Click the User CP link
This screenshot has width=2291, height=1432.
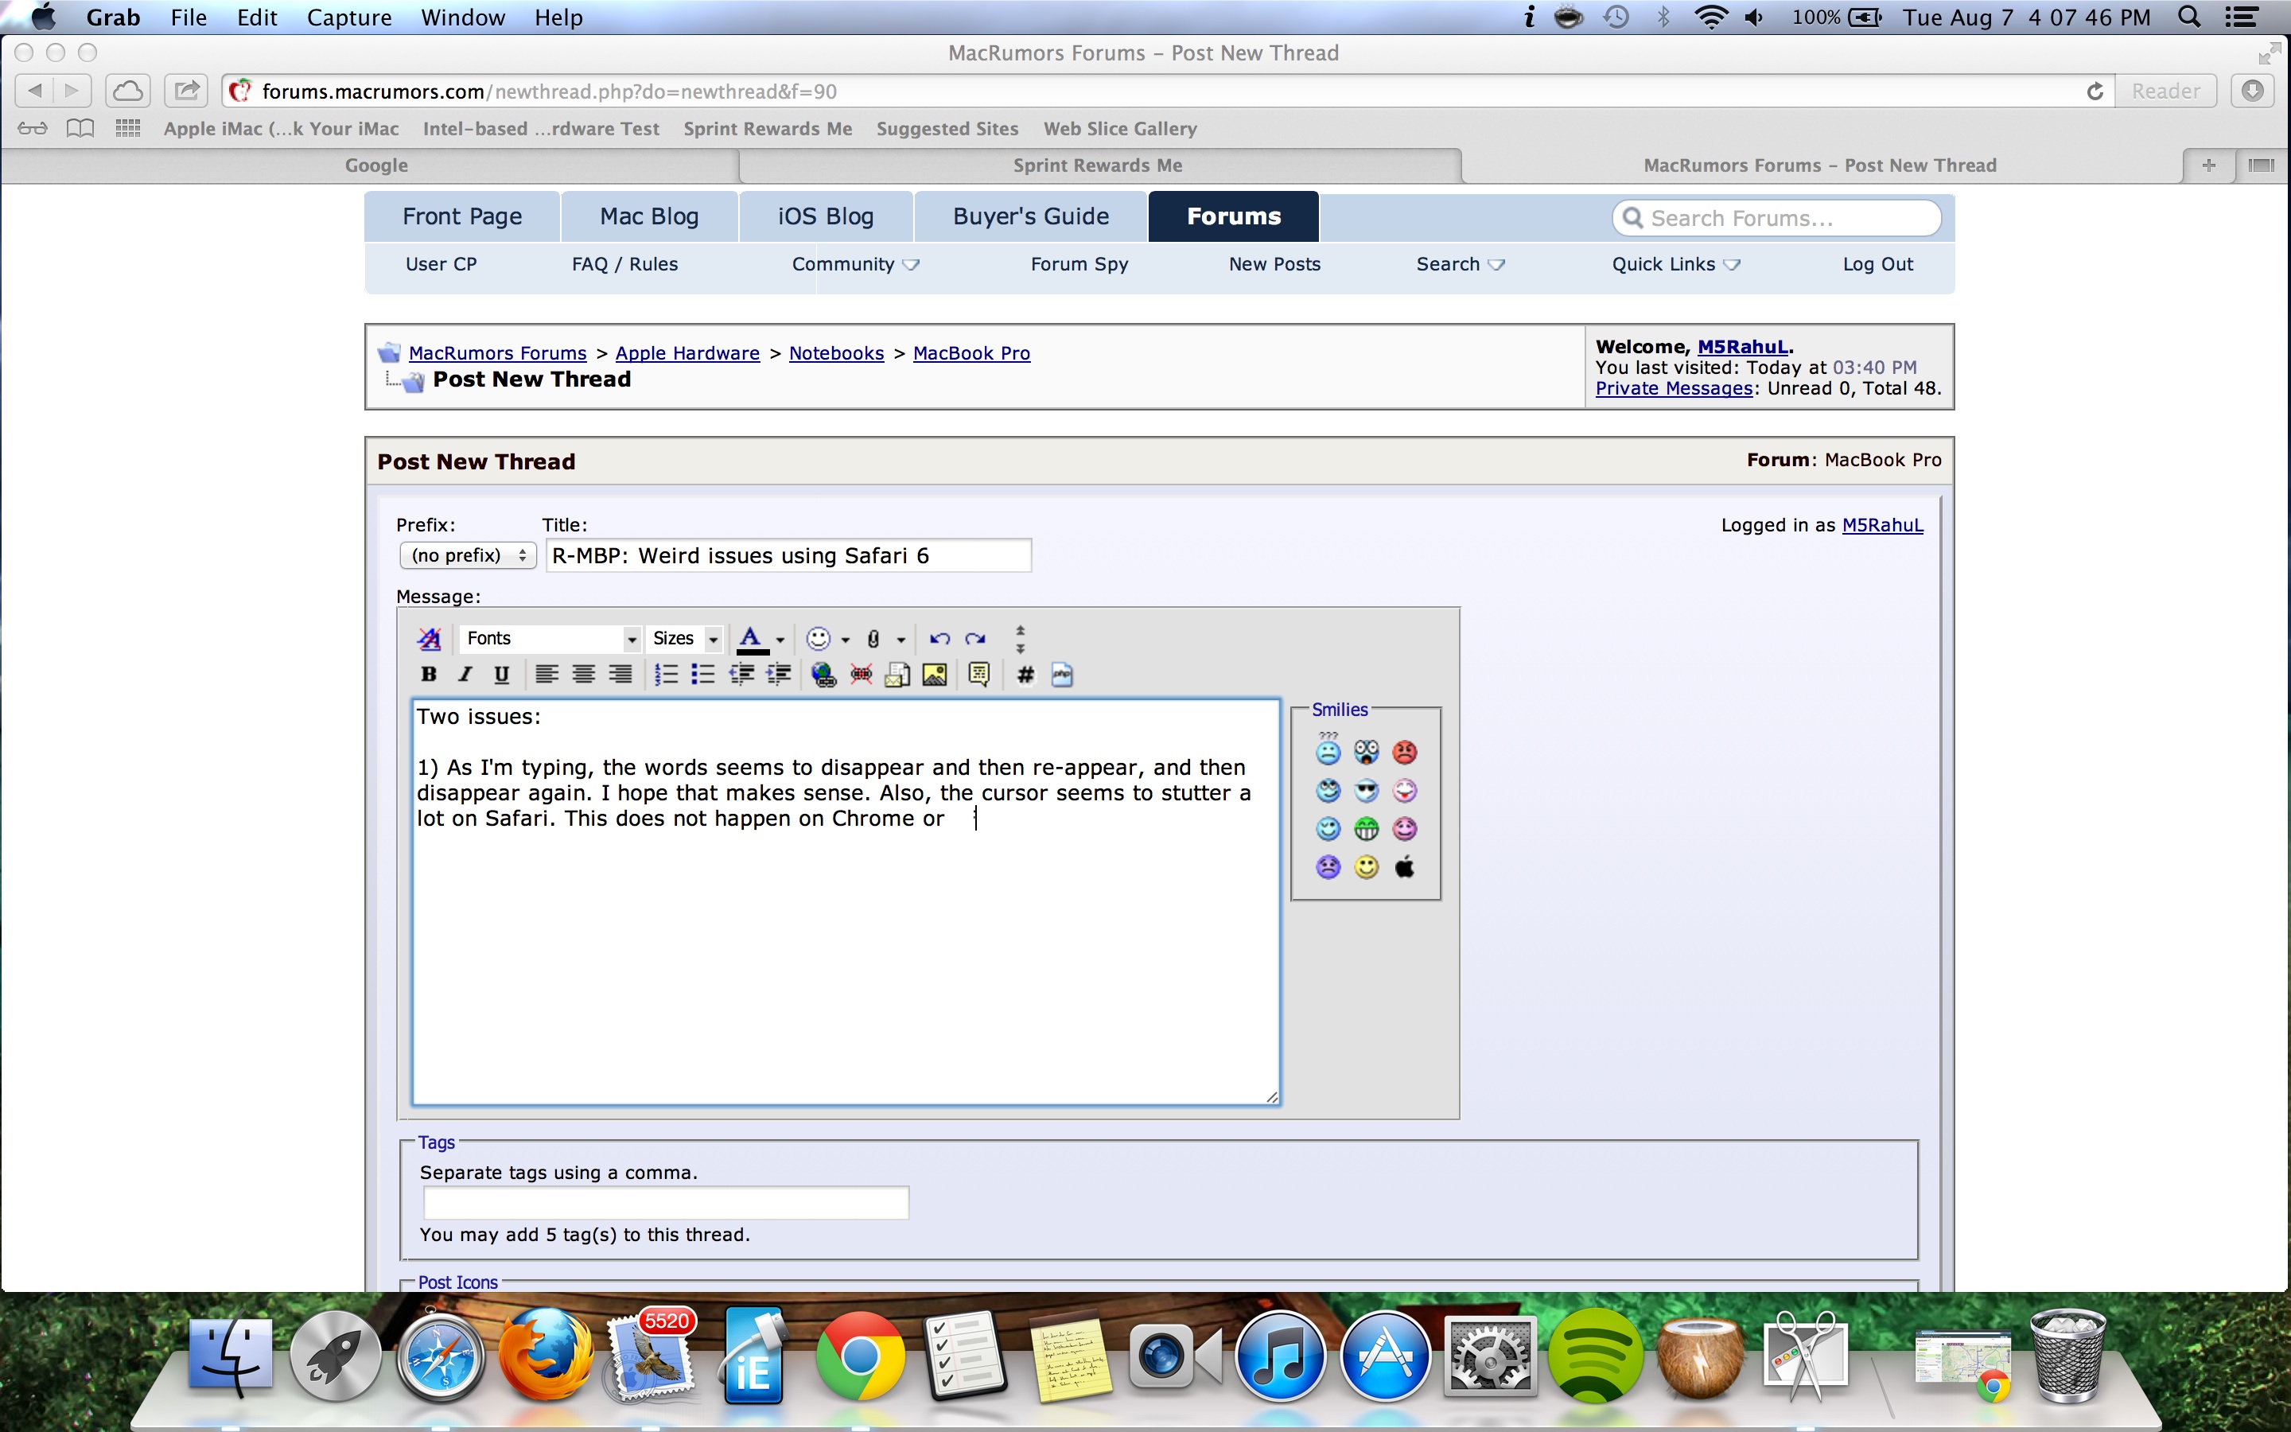441,264
